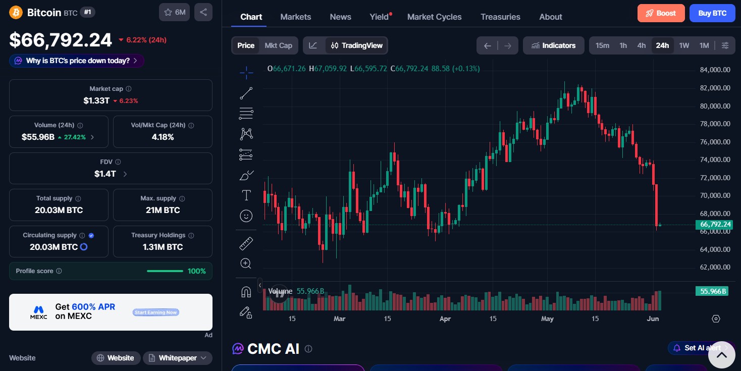This screenshot has width=741, height=371.
Task: Open the Yield tab
Action: pos(379,17)
